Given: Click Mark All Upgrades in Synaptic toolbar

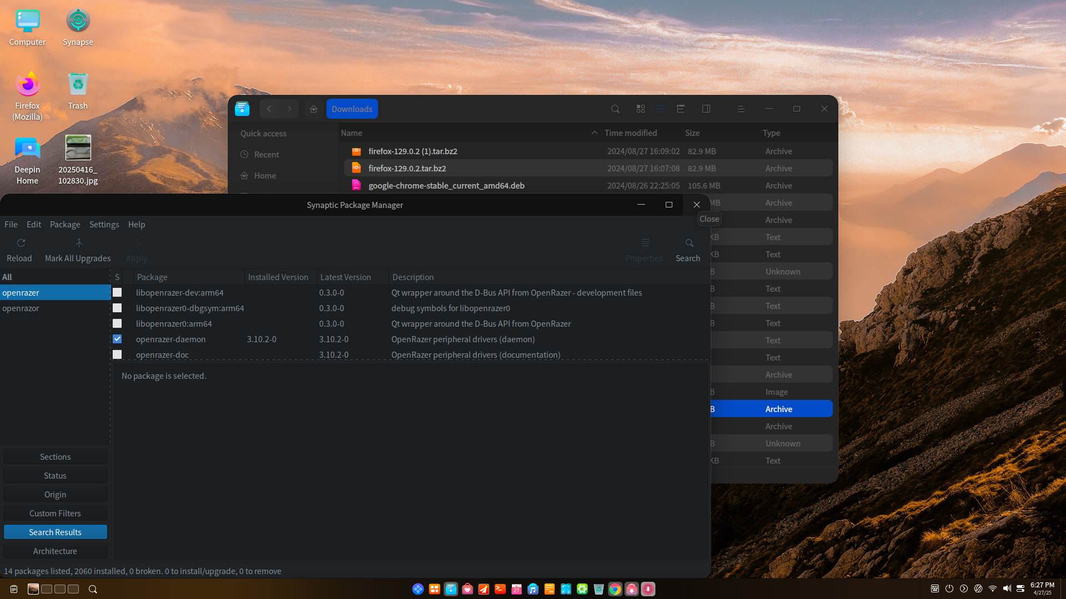Looking at the screenshot, I should (78, 250).
